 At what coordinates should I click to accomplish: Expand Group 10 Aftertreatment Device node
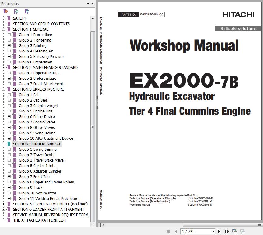[9, 139]
